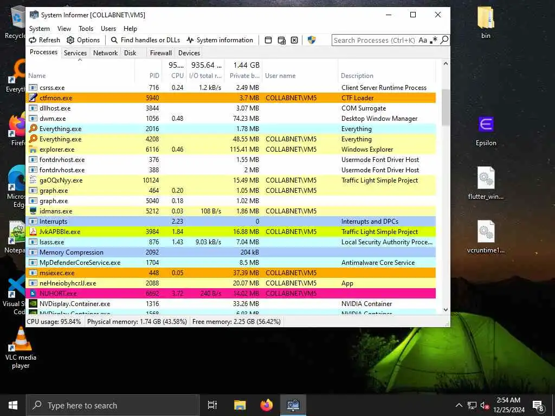
Task: Click the gaOQxNyy.exe process icon
Action: pos(33,180)
